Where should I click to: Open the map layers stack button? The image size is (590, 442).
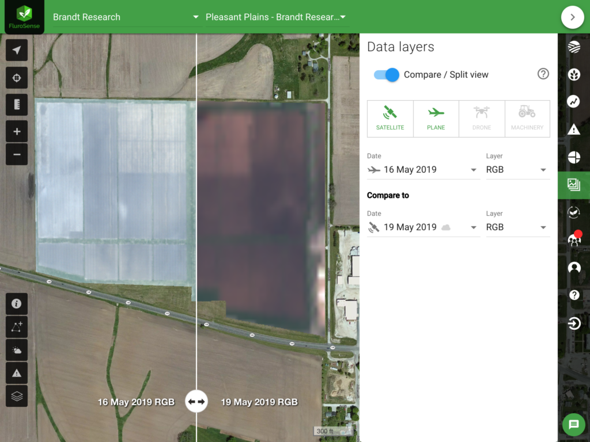pos(17,396)
